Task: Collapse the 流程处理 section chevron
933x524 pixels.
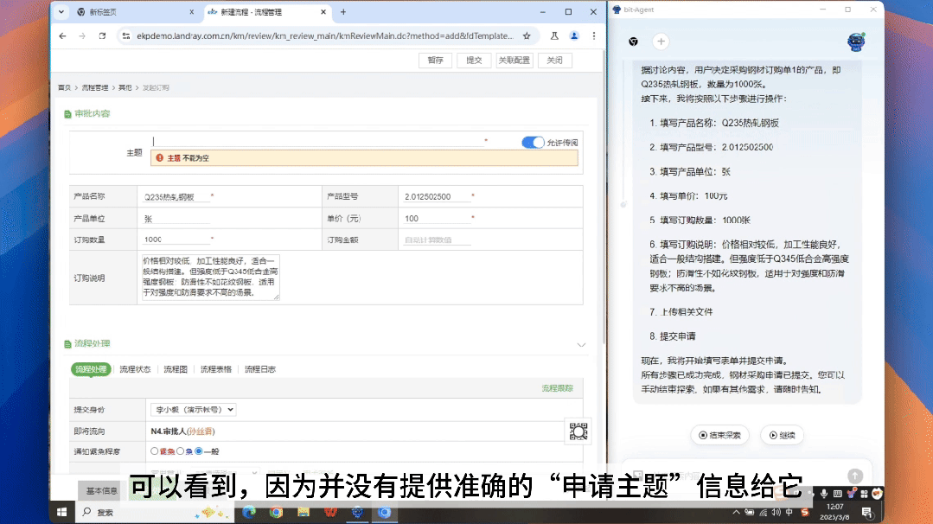Action: point(581,345)
